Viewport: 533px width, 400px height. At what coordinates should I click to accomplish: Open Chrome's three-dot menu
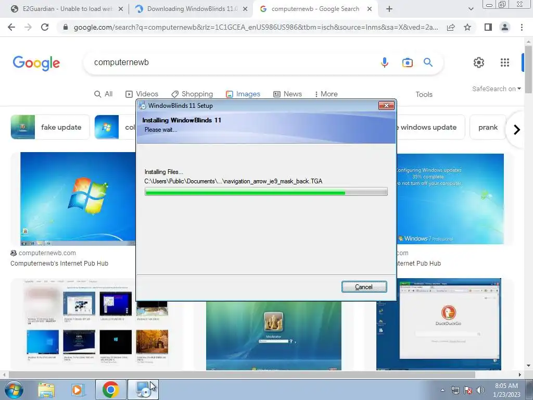coord(522,27)
